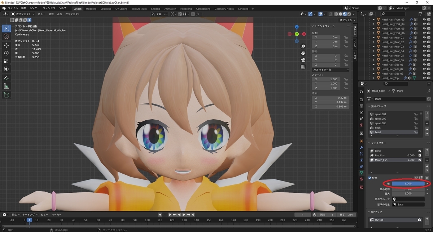The width and height of the screenshot is (433, 232).
Task: Click the blue Z axis gizmo ball
Action: pos(297,27)
